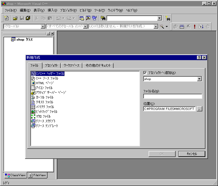Click the 位置 location path field
The width and height of the screenshot is (218, 186).
[x=169, y=109]
